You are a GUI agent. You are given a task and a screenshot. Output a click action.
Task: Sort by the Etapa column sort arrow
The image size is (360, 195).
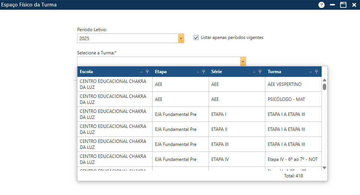198,72
